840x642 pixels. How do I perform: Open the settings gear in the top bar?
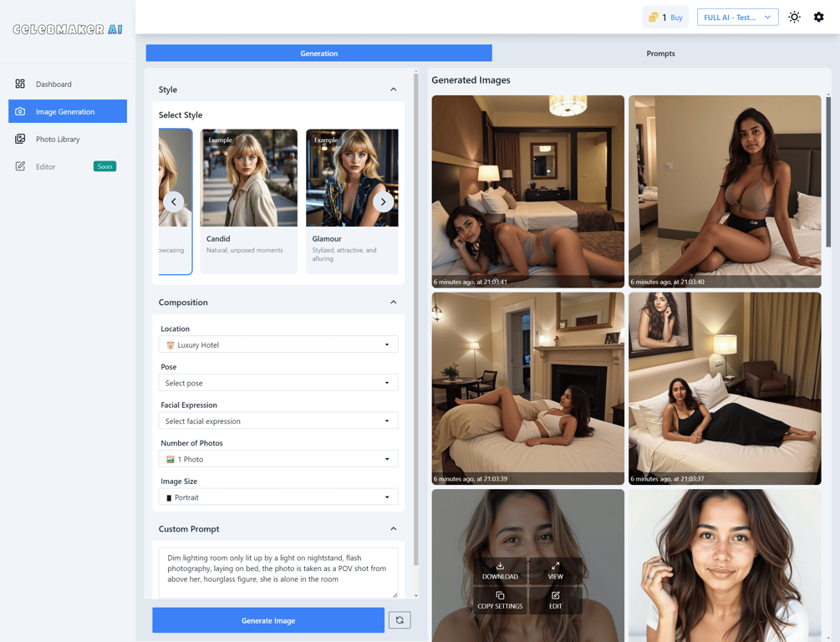[818, 17]
